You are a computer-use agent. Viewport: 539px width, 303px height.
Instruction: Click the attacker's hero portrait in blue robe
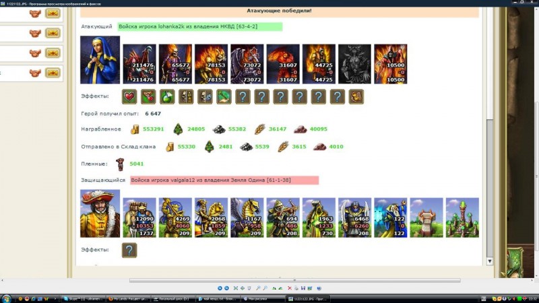click(x=100, y=59)
